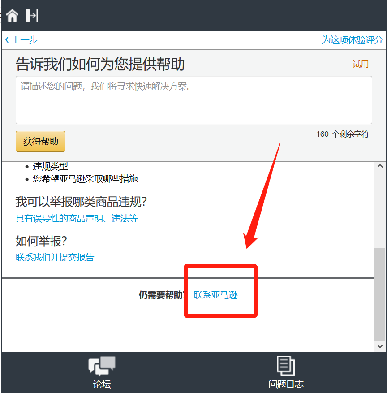Viewport: 387px width, 393px height.
Task: Select the 问题日志 text label
Action: point(286,384)
